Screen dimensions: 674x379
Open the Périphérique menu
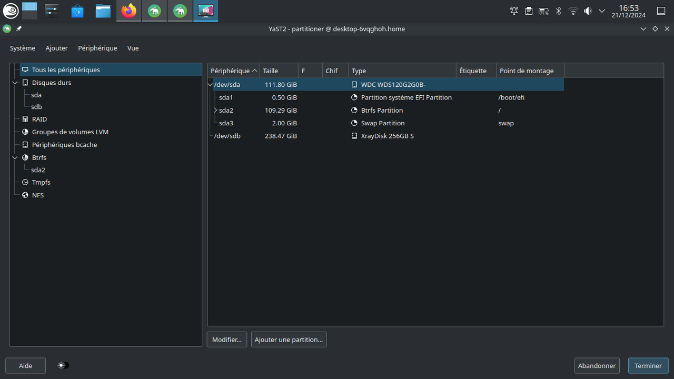point(97,48)
